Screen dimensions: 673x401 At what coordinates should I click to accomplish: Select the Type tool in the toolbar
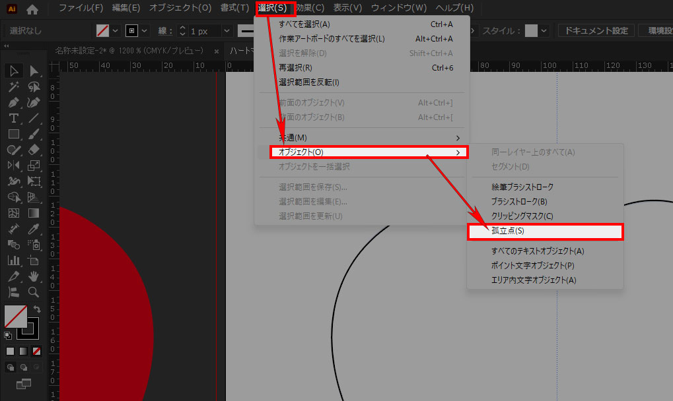coord(13,118)
